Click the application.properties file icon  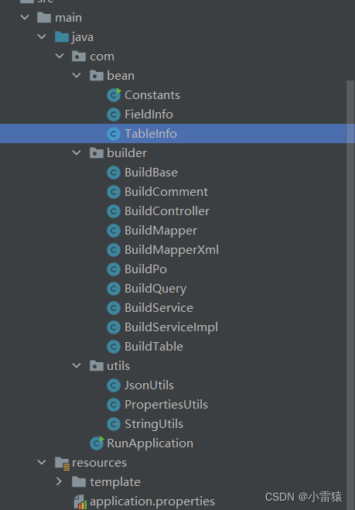pos(80,501)
